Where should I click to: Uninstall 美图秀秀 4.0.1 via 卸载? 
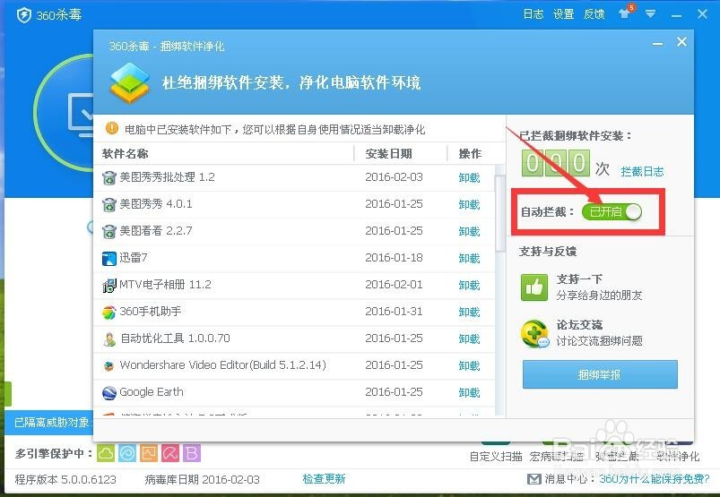[x=469, y=204]
